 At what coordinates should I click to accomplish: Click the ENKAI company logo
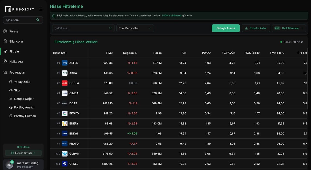65,134
